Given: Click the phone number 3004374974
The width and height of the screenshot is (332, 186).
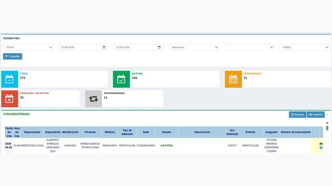Looking at the screenshot, I should point(110,146).
